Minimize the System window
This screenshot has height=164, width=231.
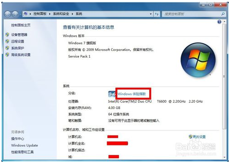click(204, 5)
